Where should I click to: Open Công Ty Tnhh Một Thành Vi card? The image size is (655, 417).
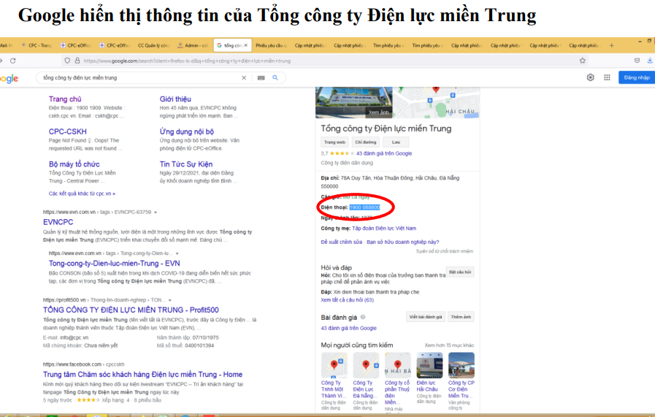tap(334, 380)
